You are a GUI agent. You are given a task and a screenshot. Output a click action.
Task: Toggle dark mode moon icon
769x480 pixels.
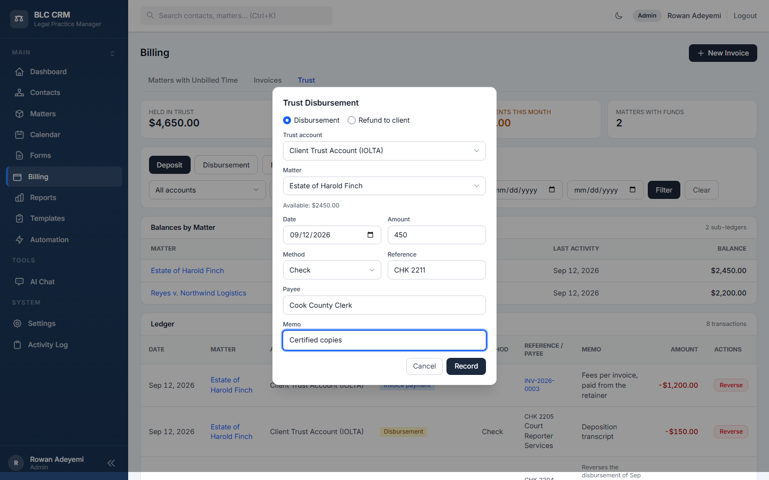pos(618,15)
